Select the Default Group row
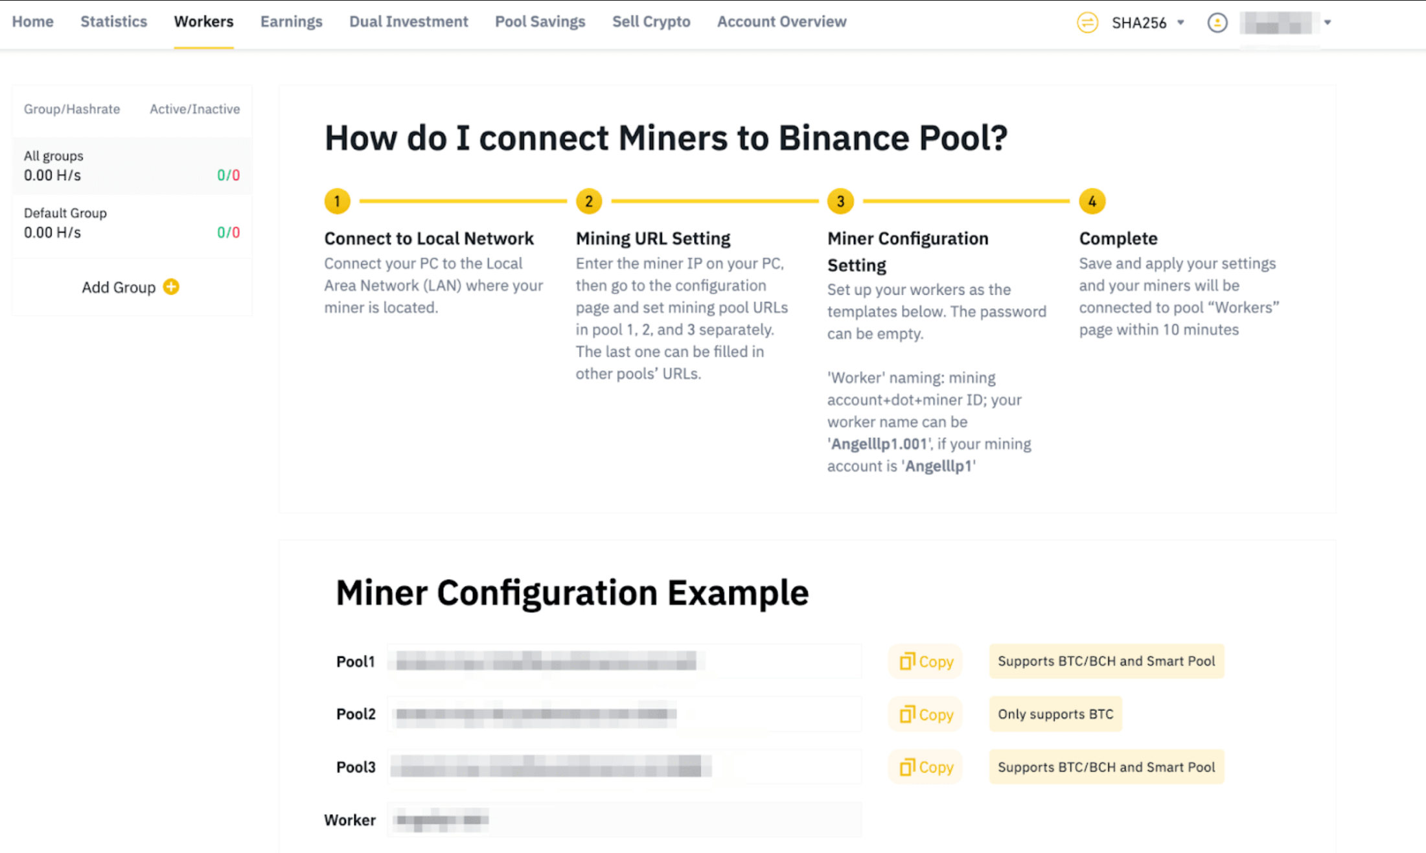 (132, 223)
